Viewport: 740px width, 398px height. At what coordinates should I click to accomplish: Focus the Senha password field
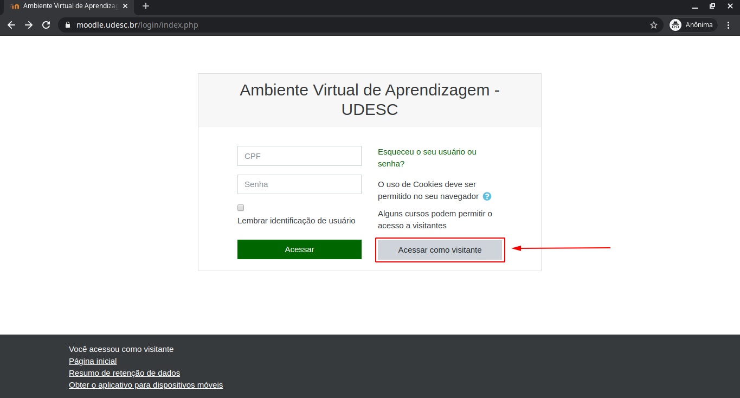(299, 184)
